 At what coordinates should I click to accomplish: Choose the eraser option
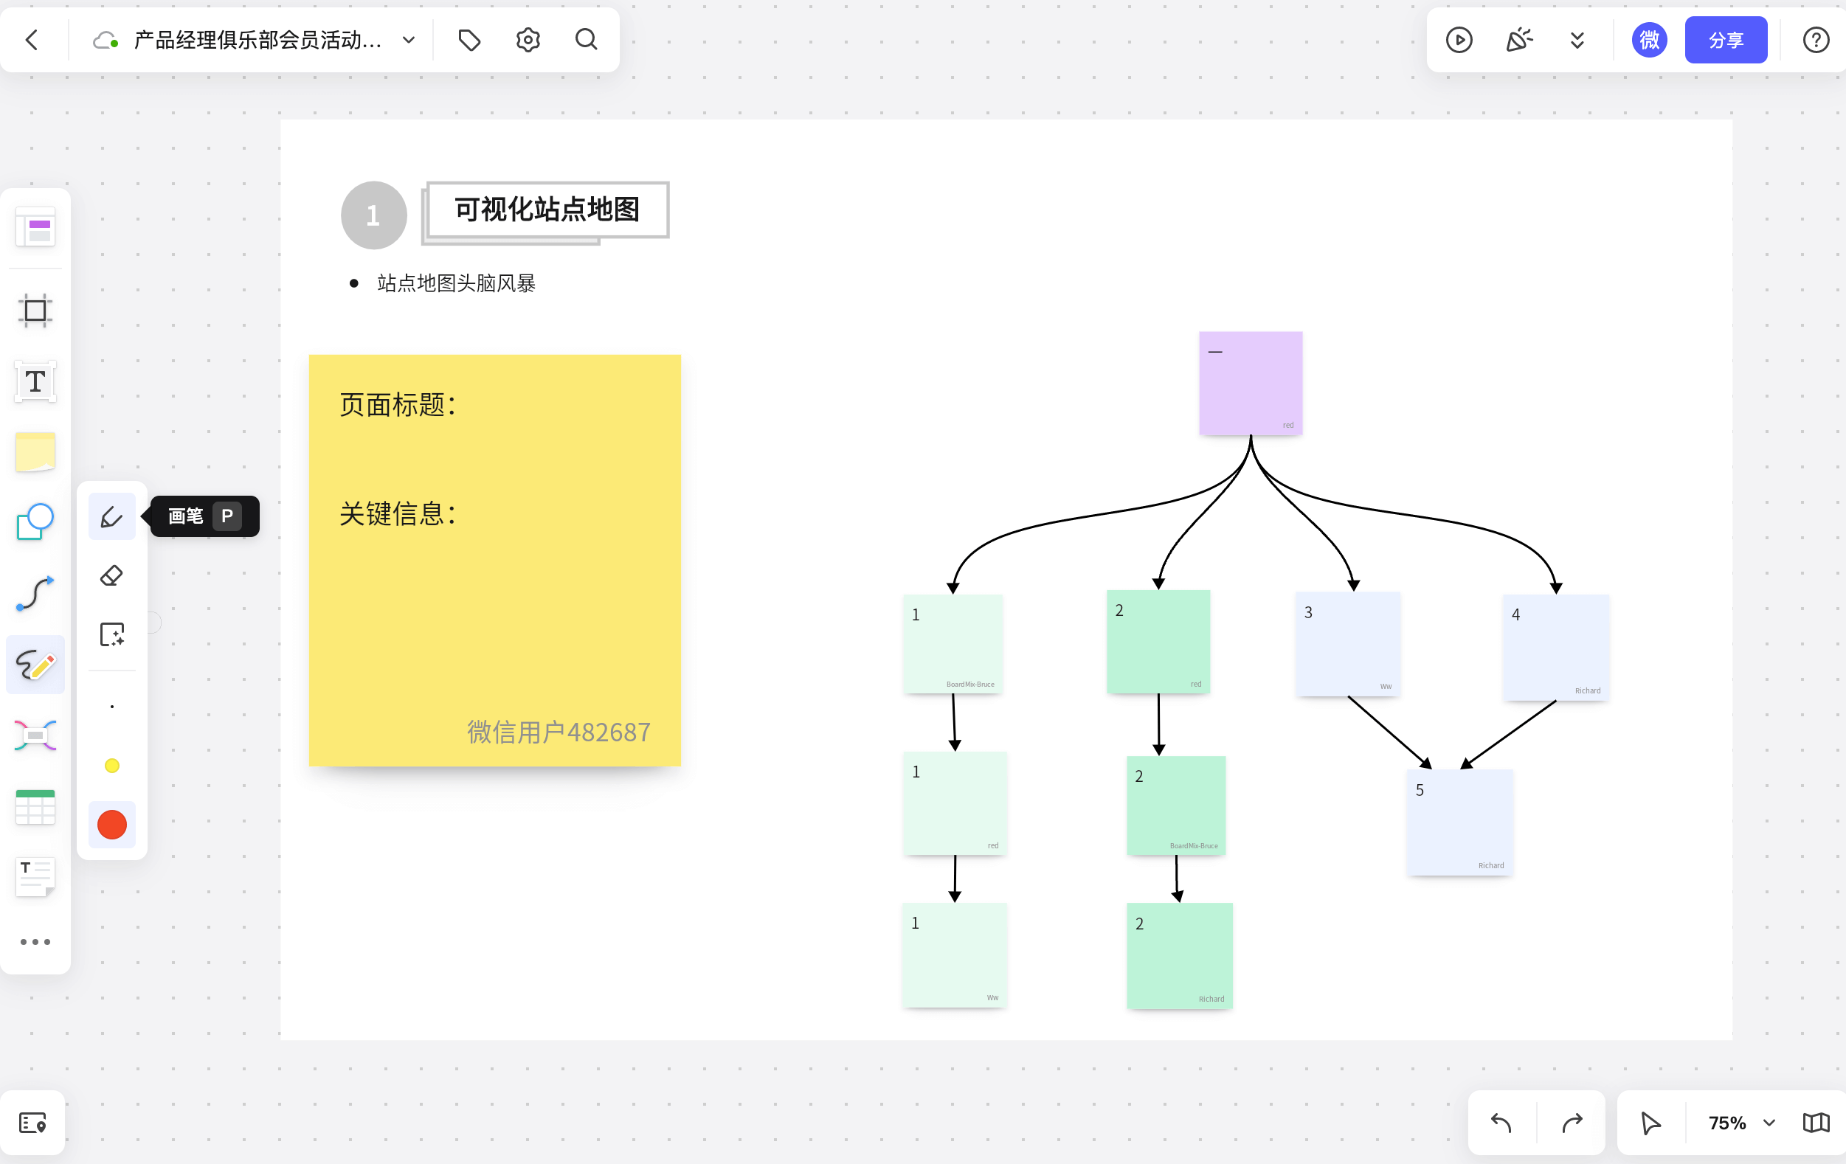[x=112, y=575]
